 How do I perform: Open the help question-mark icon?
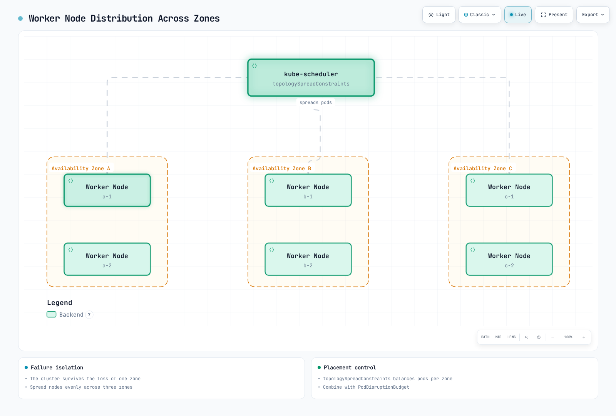coord(539,337)
